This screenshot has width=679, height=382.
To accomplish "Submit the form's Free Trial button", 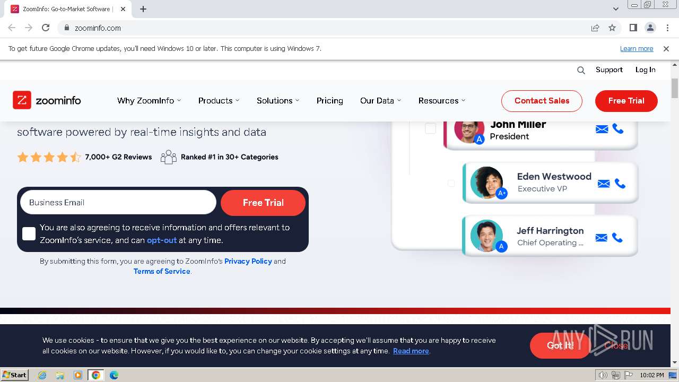I will 263,203.
